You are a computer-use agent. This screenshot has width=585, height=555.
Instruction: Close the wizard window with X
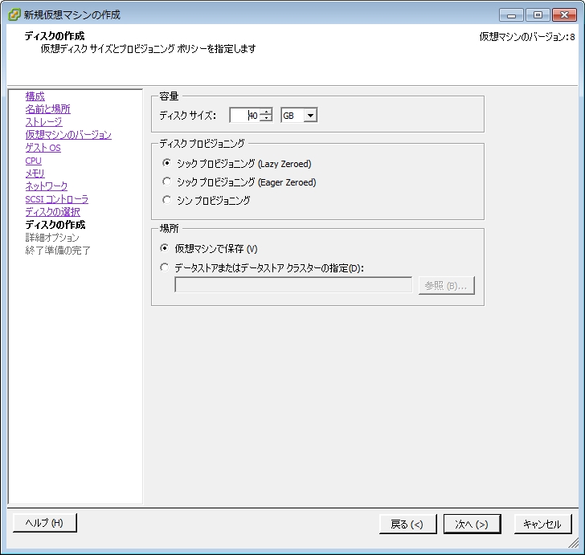coord(564,15)
